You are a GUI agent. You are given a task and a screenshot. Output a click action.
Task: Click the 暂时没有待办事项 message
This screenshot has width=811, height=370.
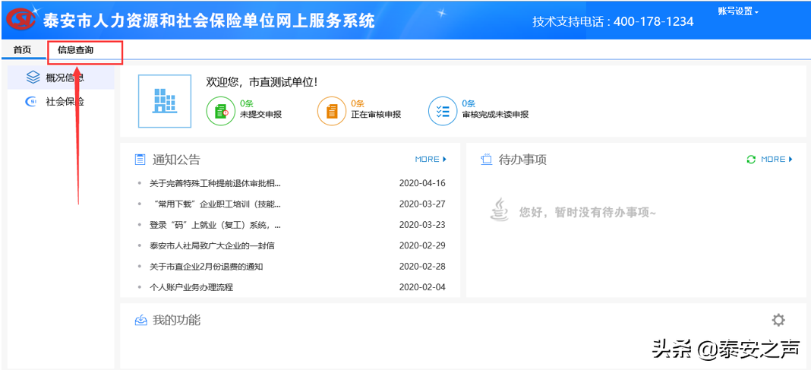click(x=588, y=212)
